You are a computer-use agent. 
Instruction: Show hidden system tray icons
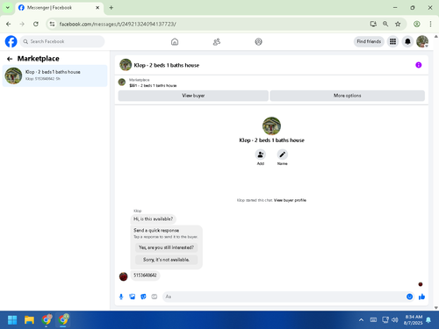(361, 320)
